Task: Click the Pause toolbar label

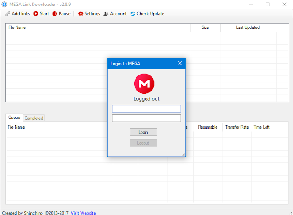Action: (x=65, y=14)
